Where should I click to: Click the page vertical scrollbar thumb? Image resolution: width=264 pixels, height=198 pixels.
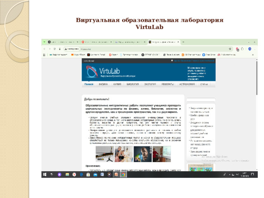(257, 78)
